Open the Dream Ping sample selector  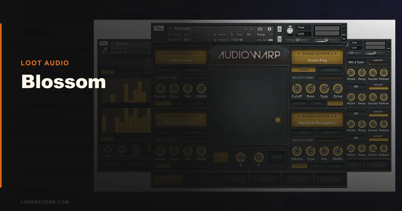(x=317, y=61)
